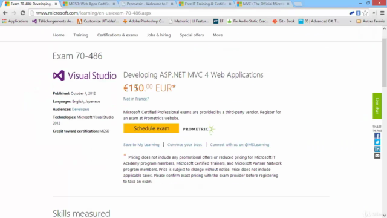
Task: Click the browser forward arrow
Action: coord(14,13)
